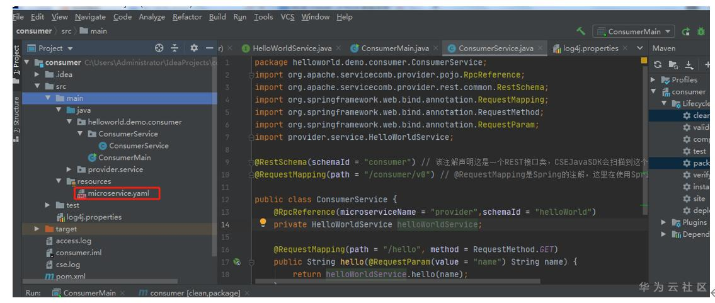
Task: Show the hidden editor tabs list
Action: (640, 48)
